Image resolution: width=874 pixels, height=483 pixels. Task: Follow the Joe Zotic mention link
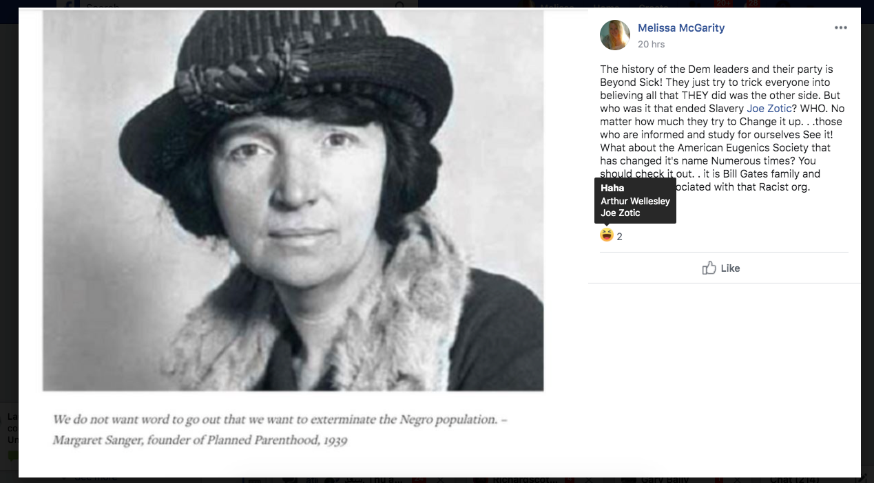(769, 109)
